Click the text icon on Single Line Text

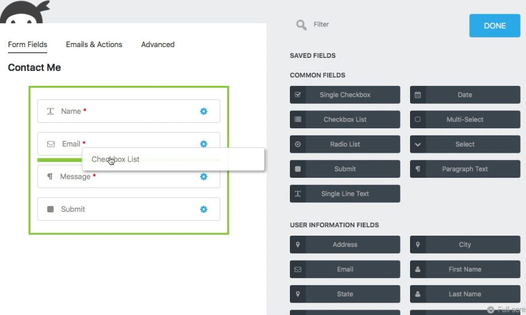(298, 194)
